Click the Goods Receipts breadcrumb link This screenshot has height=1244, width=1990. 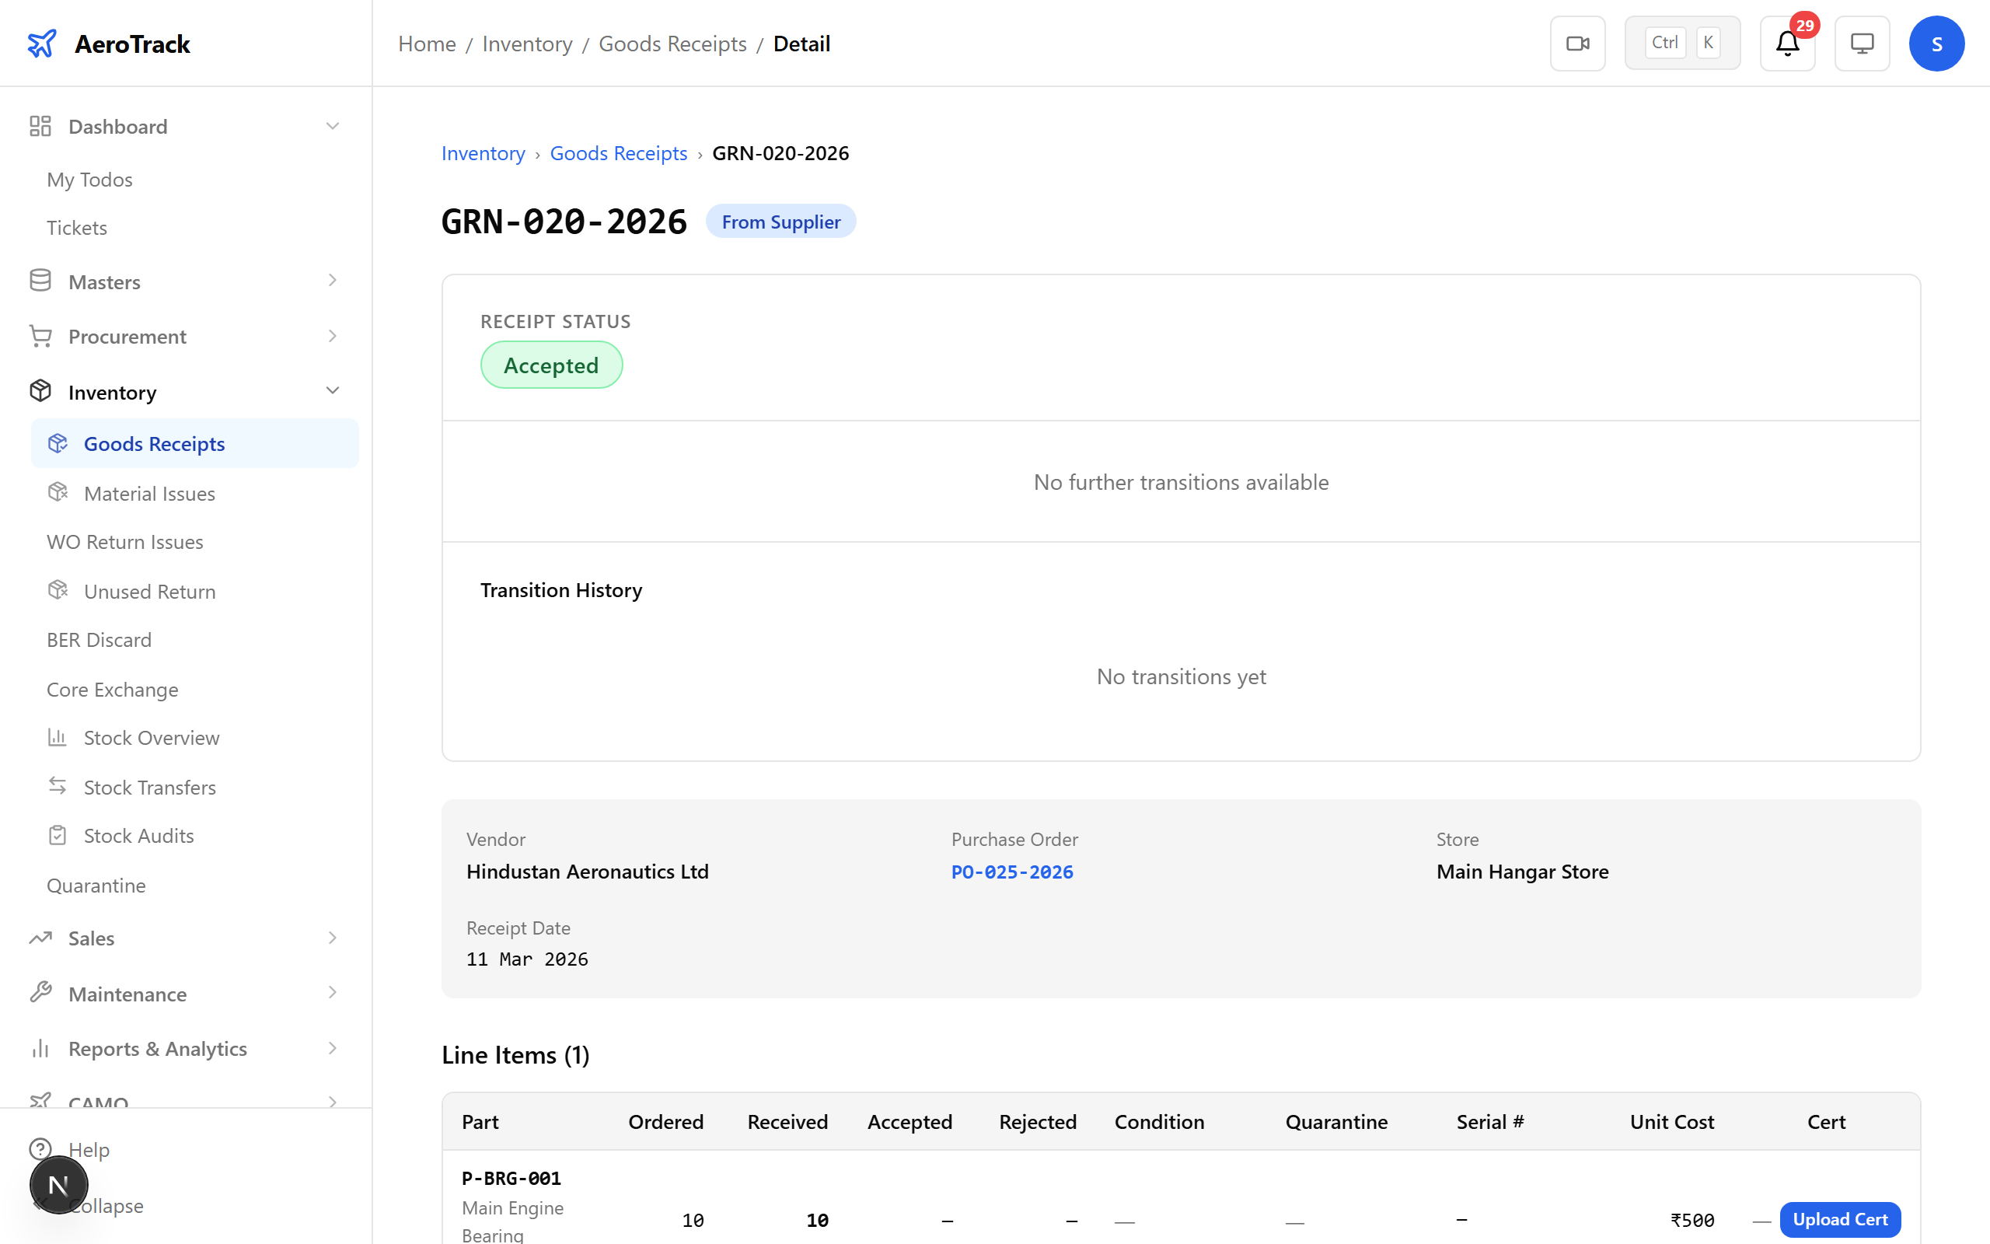click(x=619, y=153)
